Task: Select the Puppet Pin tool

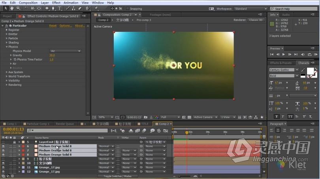Action: pos(96,8)
